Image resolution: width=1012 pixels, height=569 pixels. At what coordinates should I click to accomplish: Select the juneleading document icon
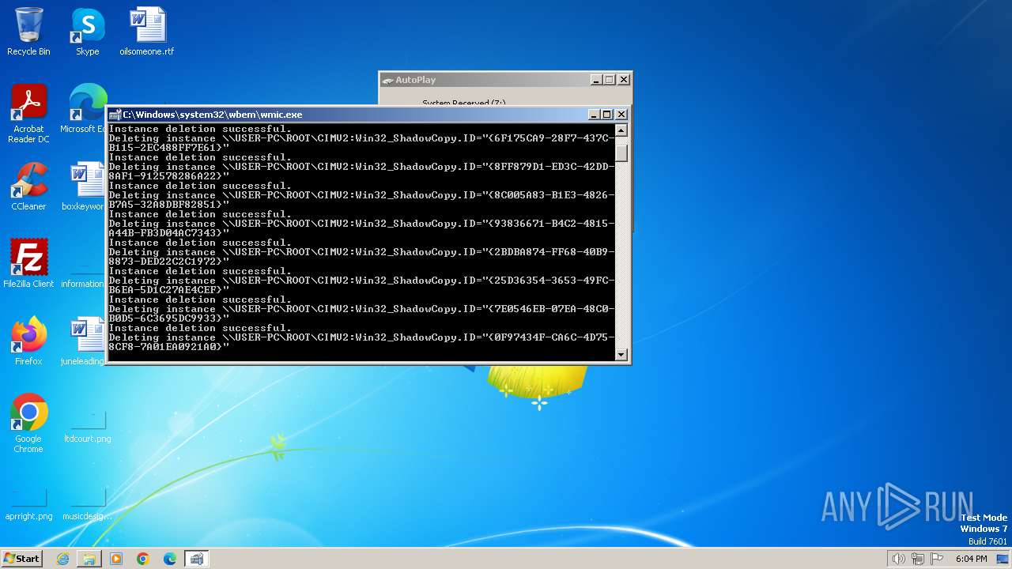click(x=83, y=342)
